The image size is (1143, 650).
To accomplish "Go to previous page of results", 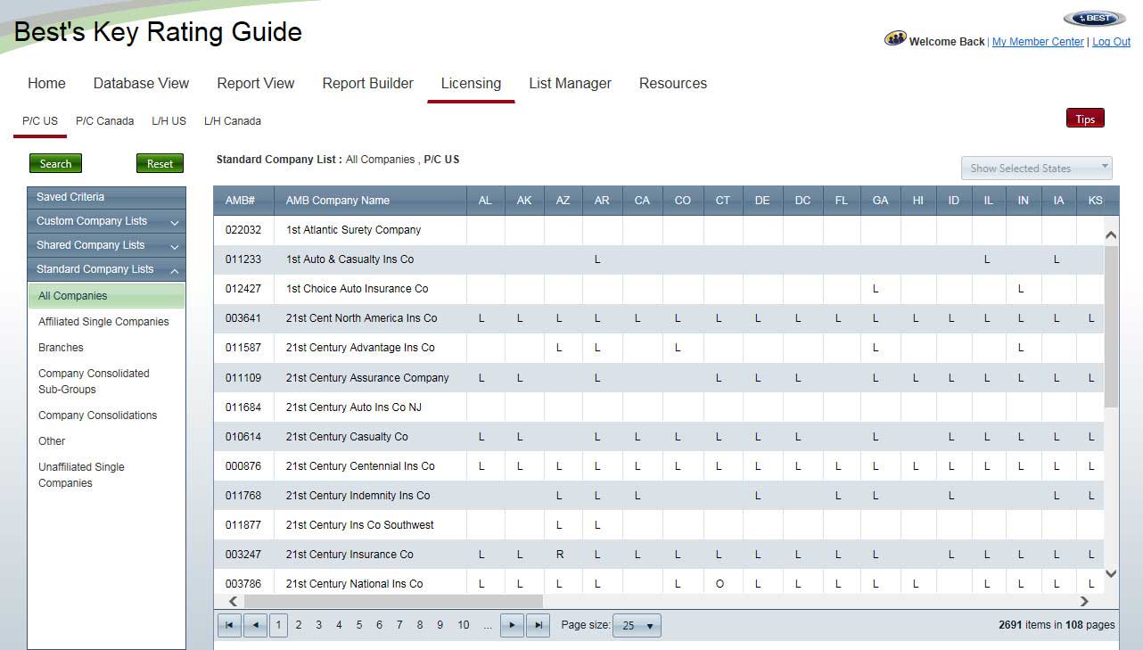I will pyautogui.click(x=255, y=625).
